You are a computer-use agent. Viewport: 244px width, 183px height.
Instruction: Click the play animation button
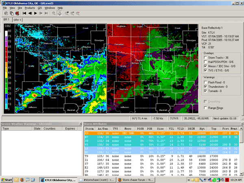click(x=36, y=13)
